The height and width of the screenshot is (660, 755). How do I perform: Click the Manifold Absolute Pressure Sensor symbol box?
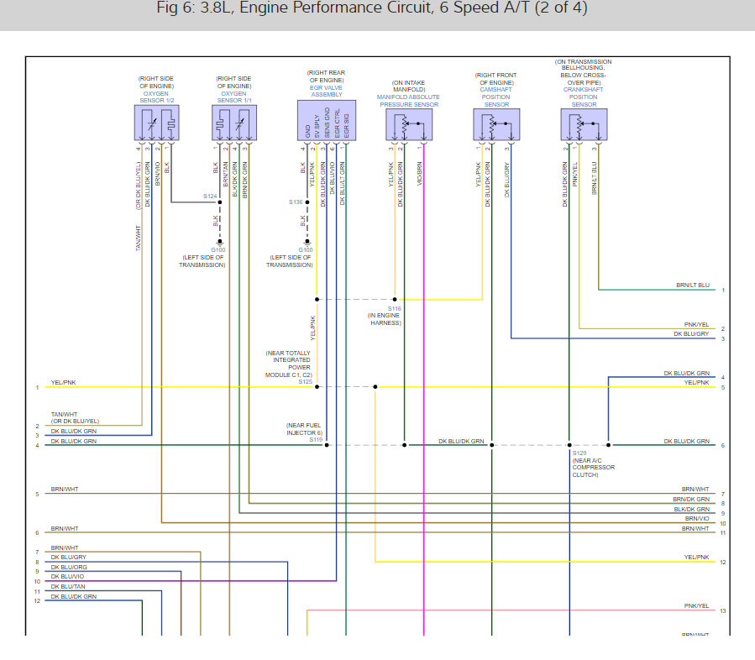pyautogui.click(x=409, y=124)
